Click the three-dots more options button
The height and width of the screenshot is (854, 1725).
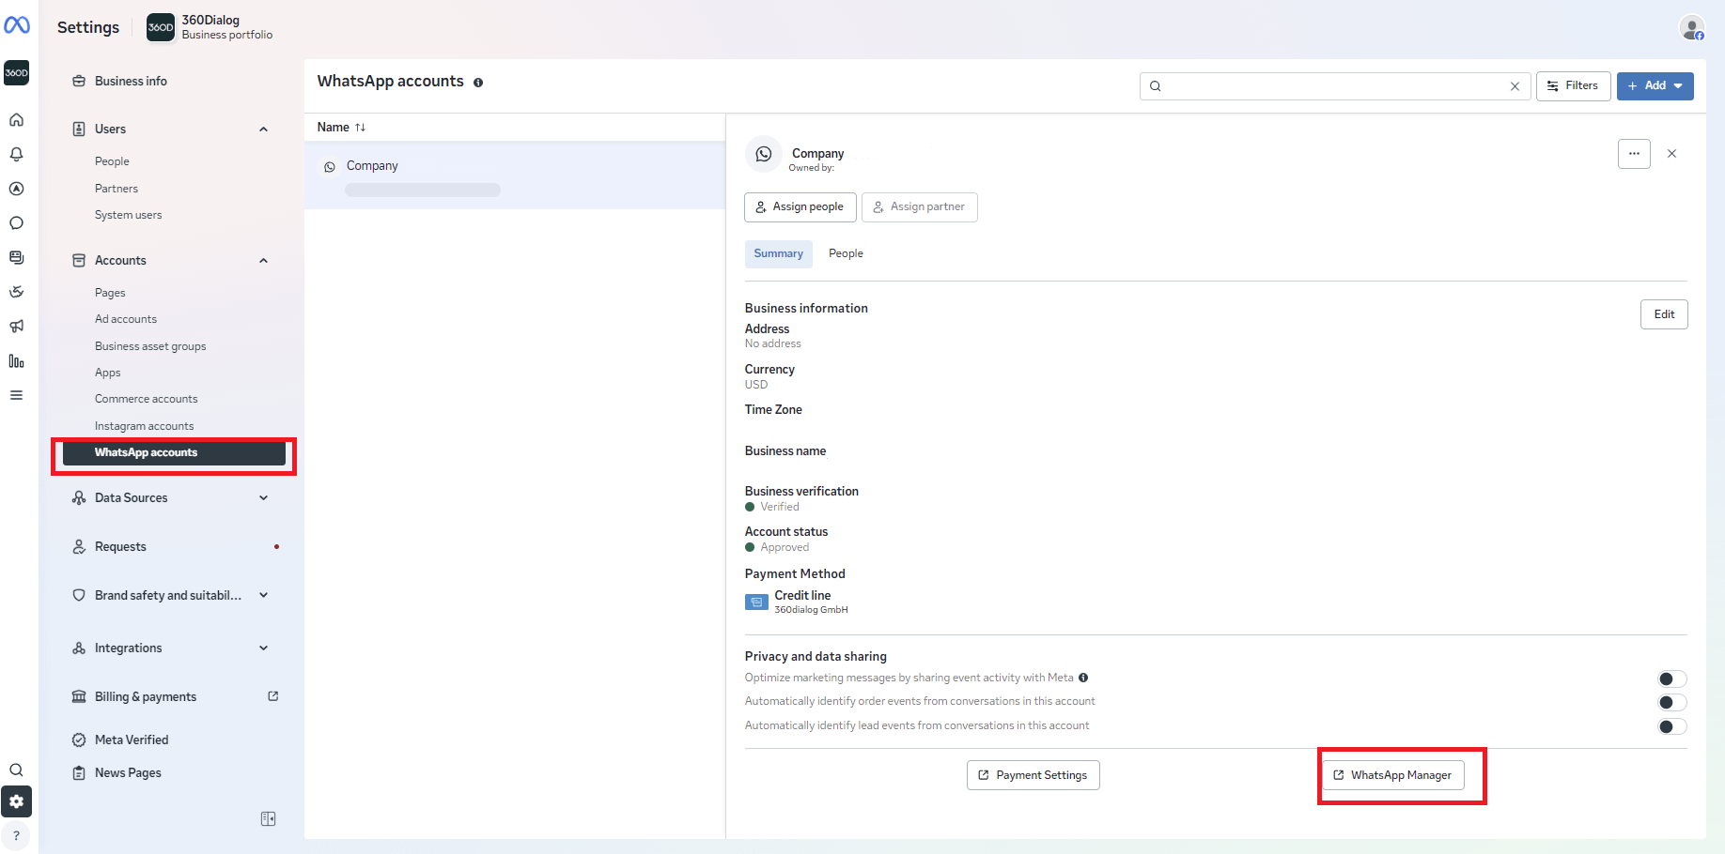tap(1634, 154)
